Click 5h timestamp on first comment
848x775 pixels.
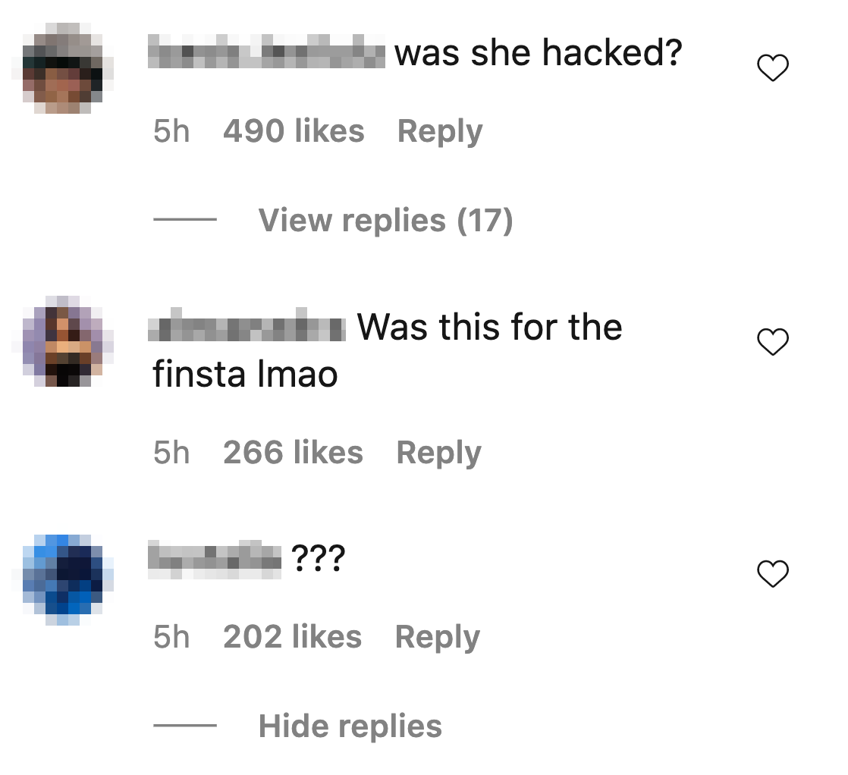pyautogui.click(x=171, y=131)
